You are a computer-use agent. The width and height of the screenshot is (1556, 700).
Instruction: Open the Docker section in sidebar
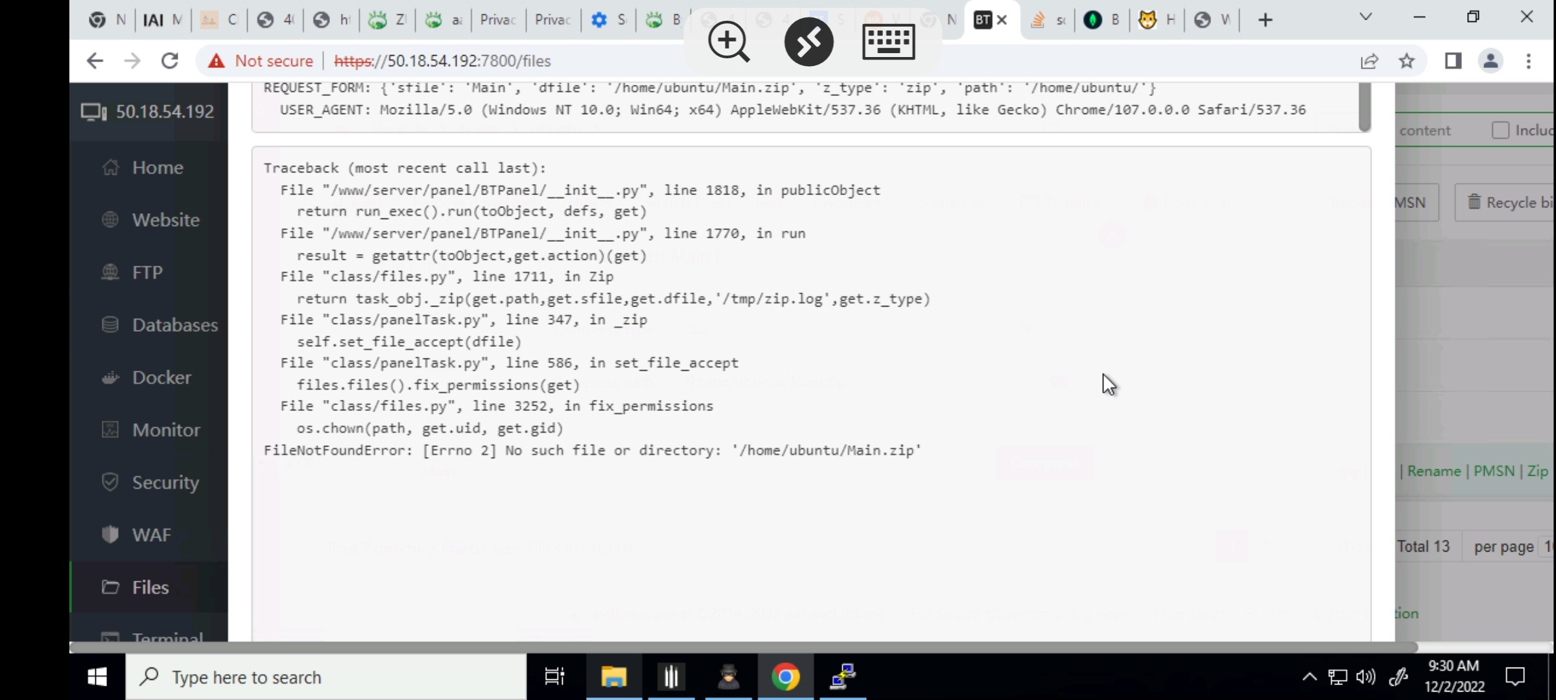[161, 378]
